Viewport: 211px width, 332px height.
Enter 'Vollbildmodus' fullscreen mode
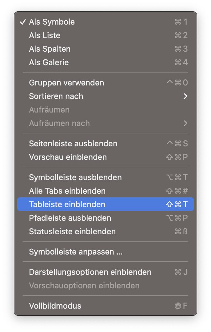click(55, 306)
